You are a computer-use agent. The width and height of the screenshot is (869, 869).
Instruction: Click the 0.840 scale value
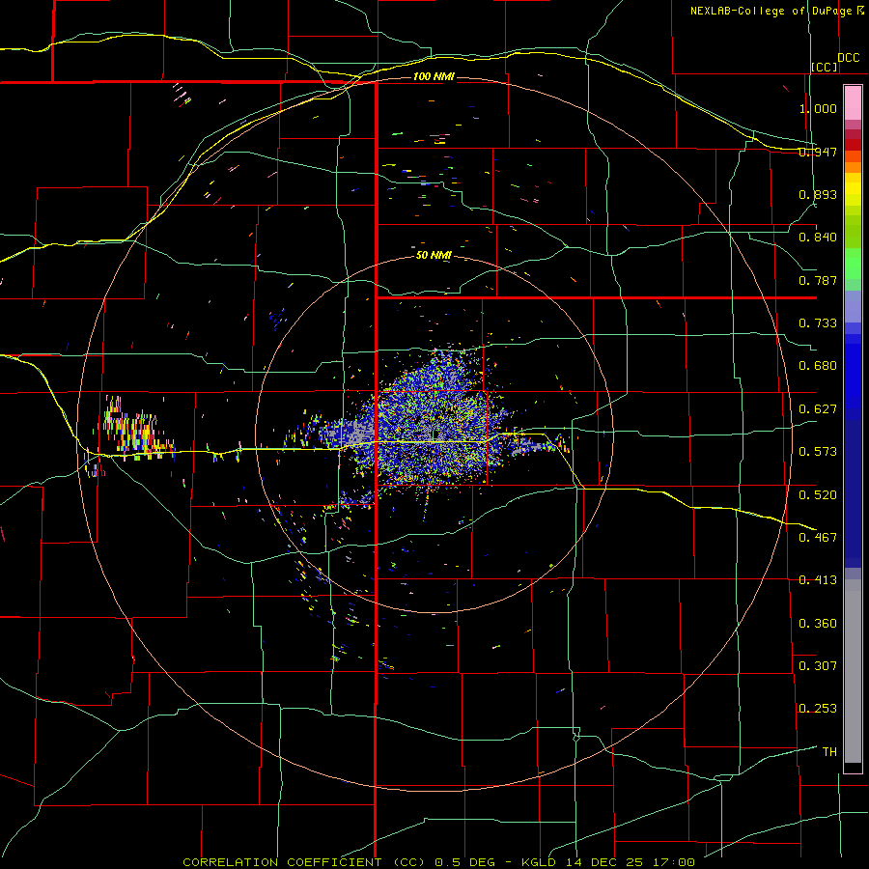coord(818,238)
